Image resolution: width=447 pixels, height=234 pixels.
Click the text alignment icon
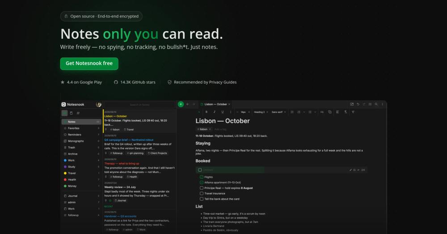pyautogui.click(x=337, y=112)
